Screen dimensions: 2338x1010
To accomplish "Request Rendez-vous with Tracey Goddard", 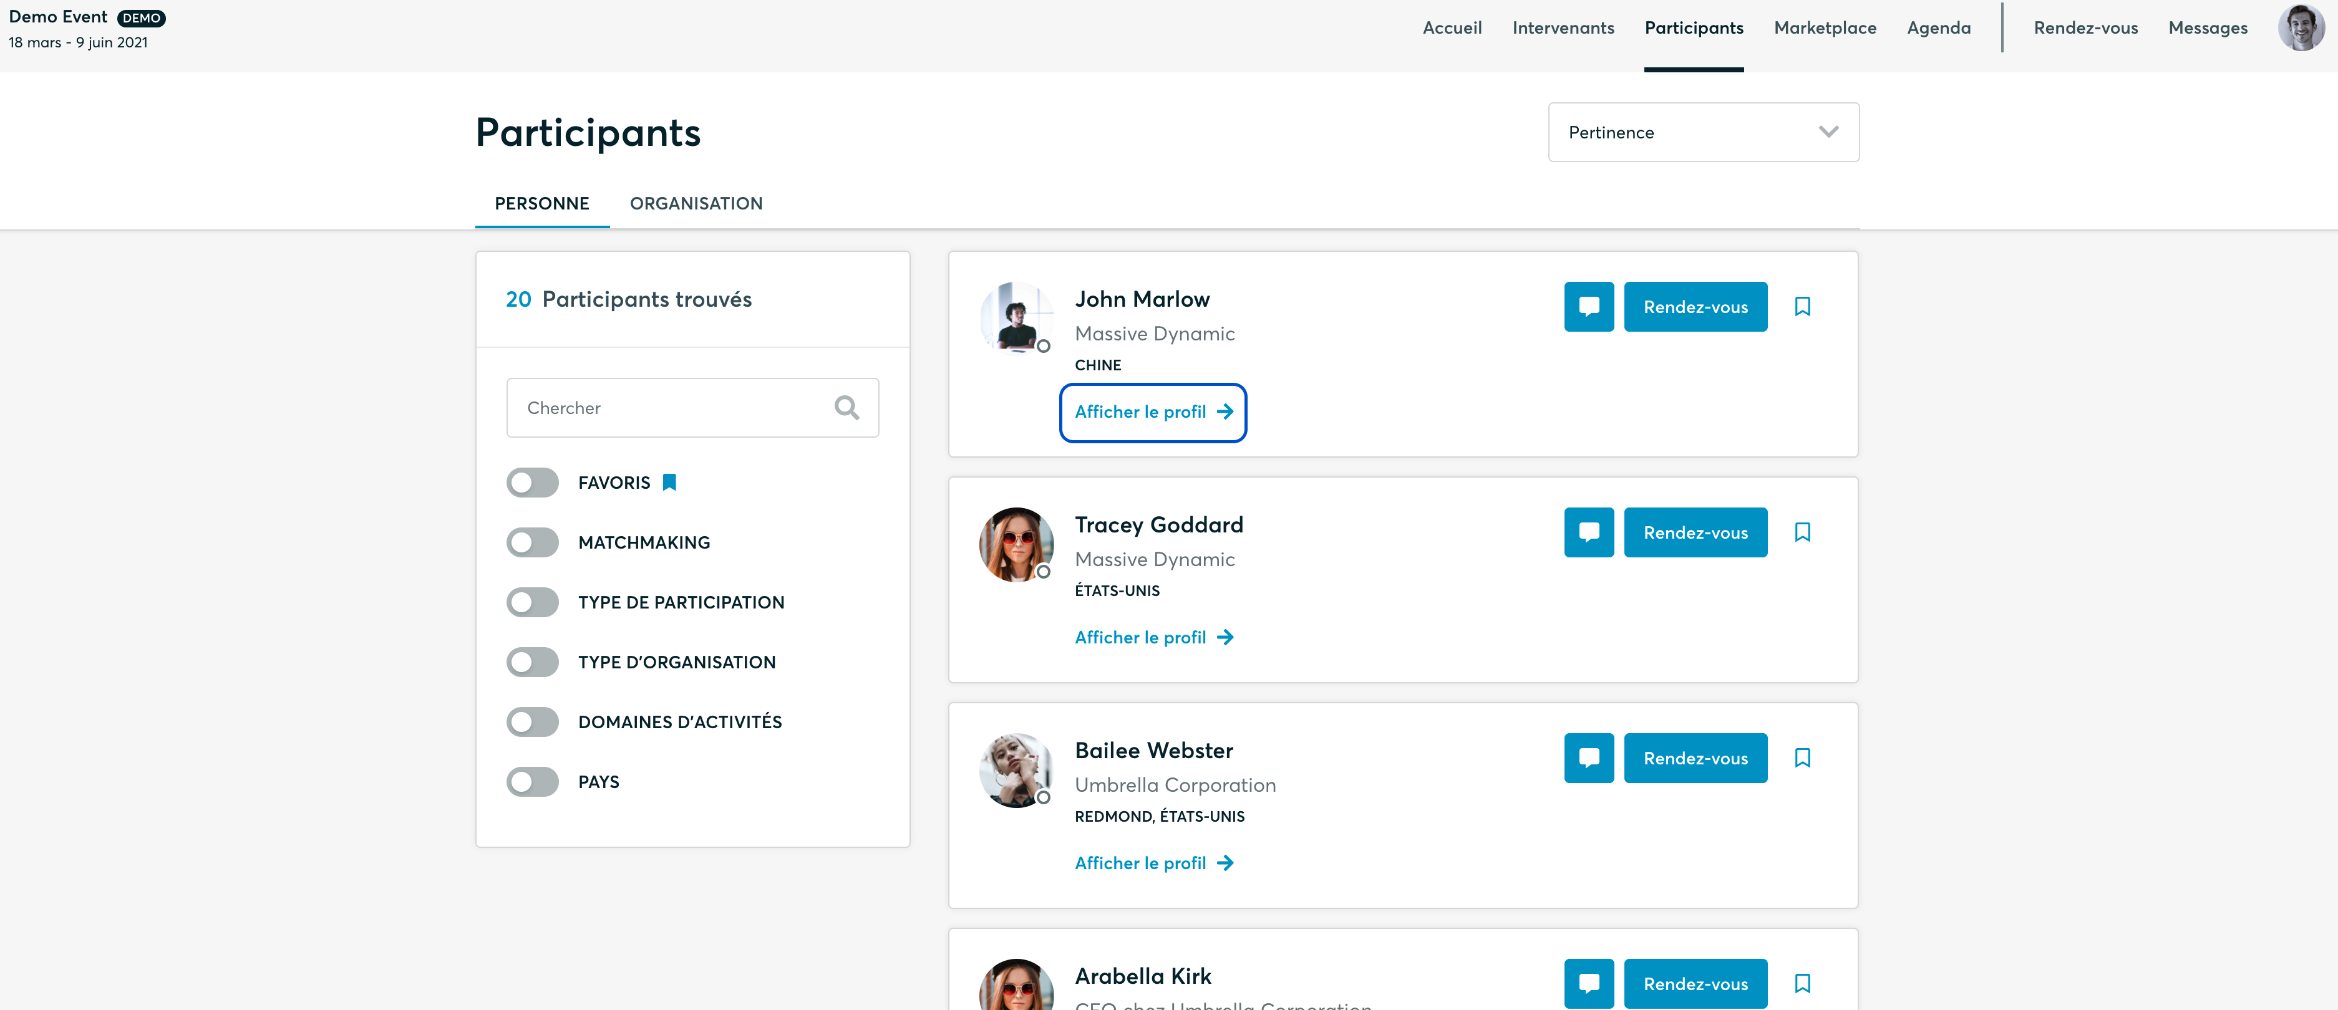I will pyautogui.click(x=1695, y=532).
